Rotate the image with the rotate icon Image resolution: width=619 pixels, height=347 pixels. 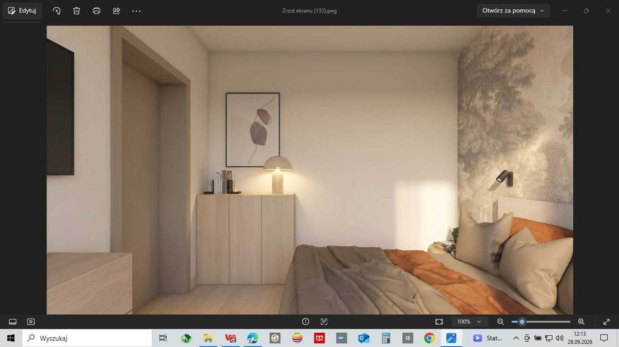coord(56,11)
